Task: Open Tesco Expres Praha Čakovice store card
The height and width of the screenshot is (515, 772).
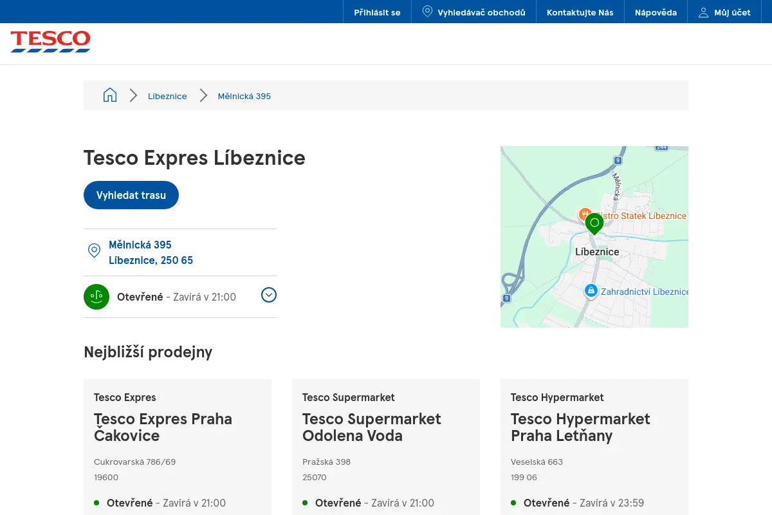Action: point(178,447)
